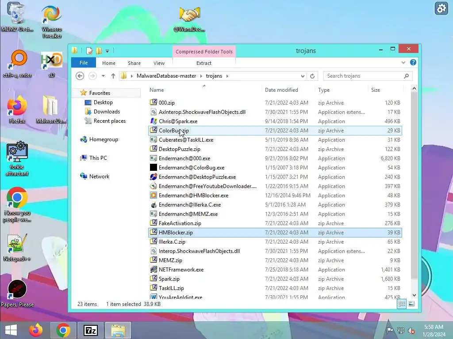Screen dimensions: 453x339
Task: Open the 'forkie attractant' desktop shortcut
Action: (17, 158)
